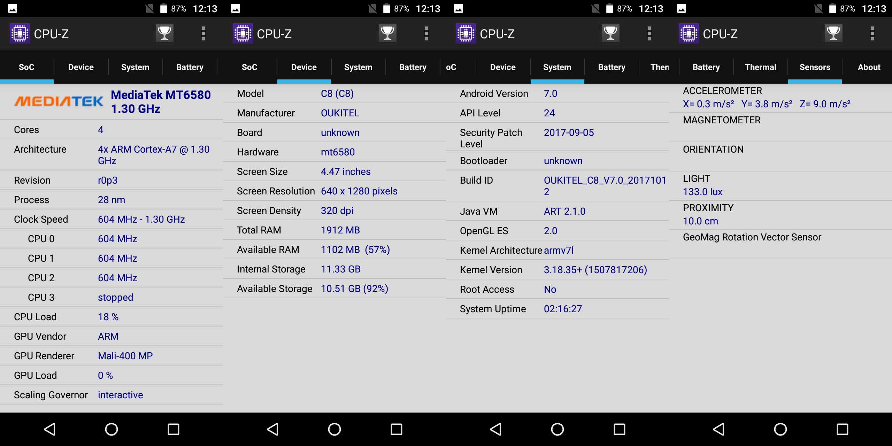
Task: Tap the Android back button below the Device screen
Action: (x=273, y=429)
